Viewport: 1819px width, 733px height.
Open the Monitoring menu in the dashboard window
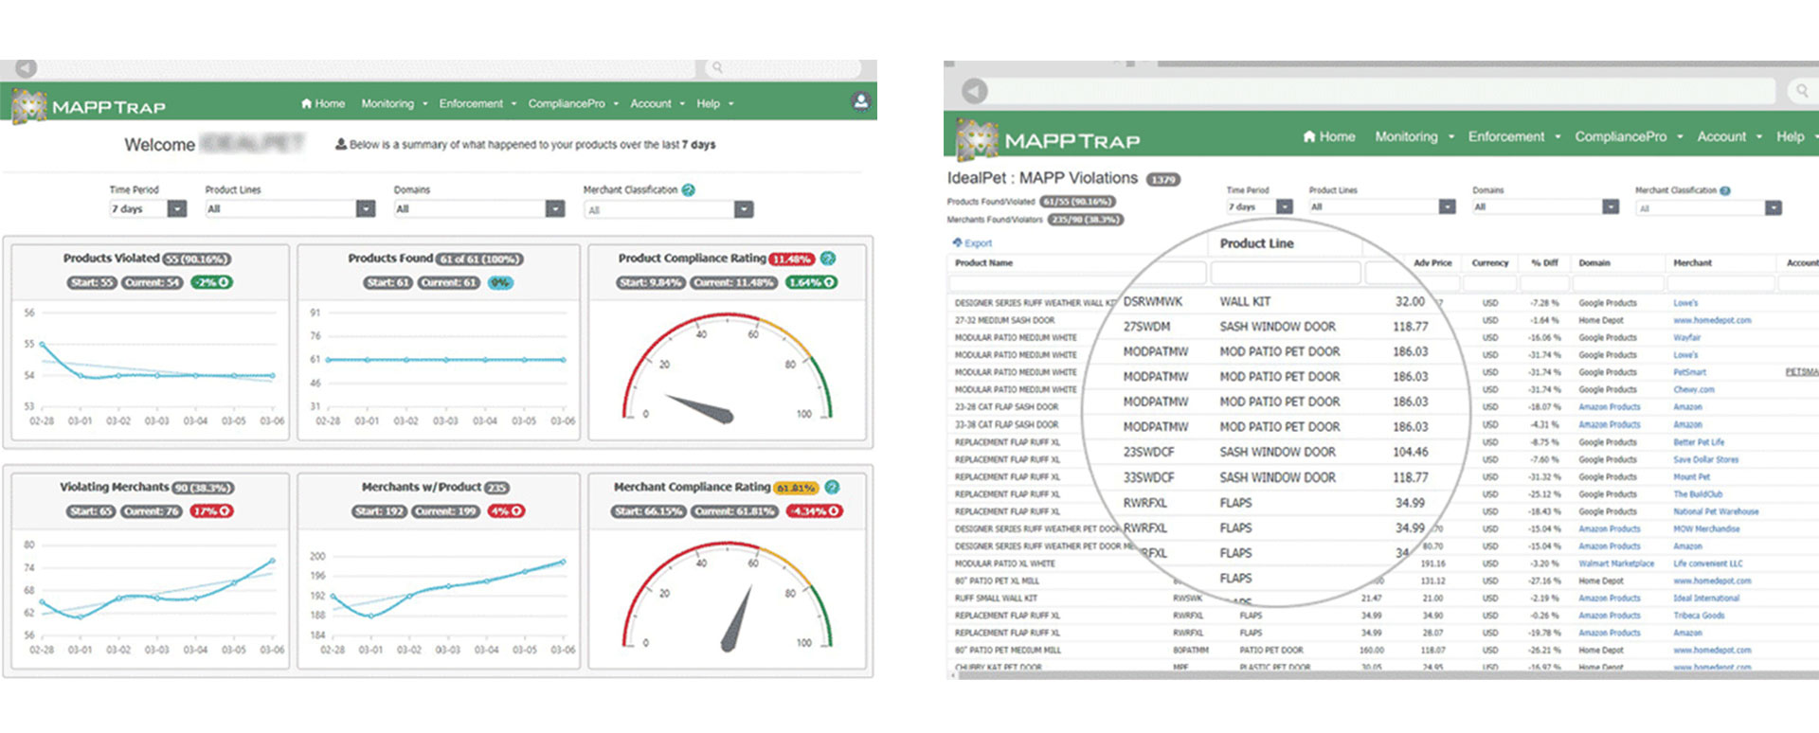coord(394,103)
